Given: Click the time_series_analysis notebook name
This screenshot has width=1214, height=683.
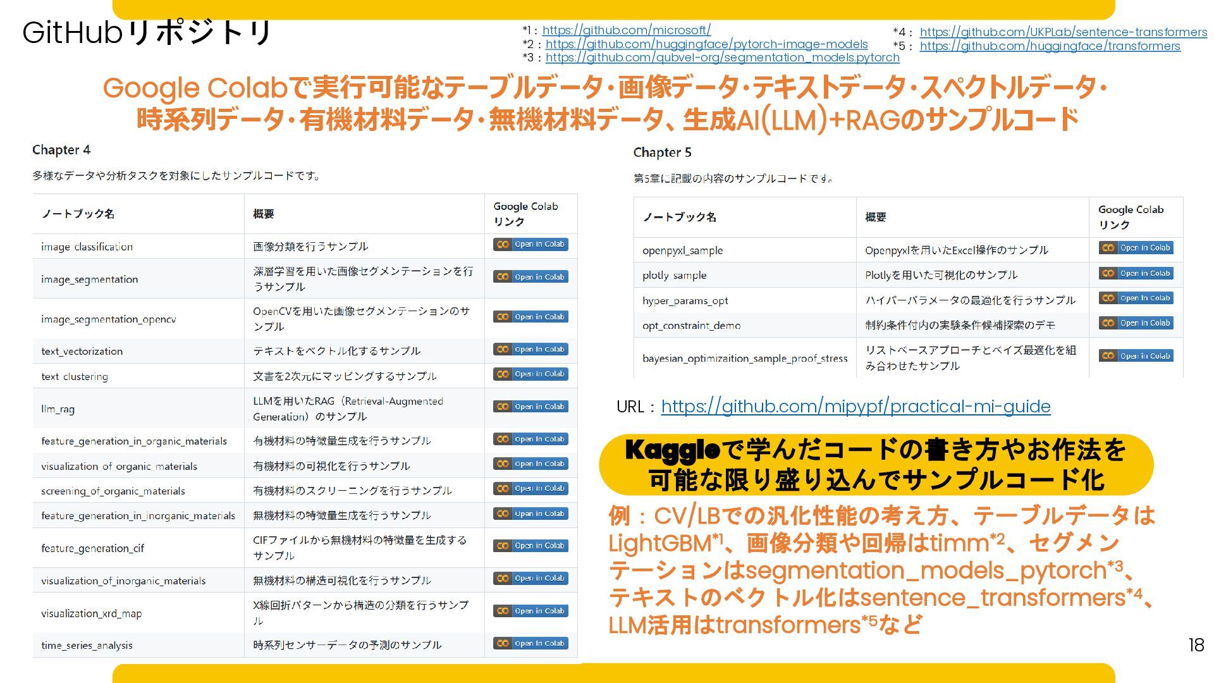Looking at the screenshot, I should 87,645.
